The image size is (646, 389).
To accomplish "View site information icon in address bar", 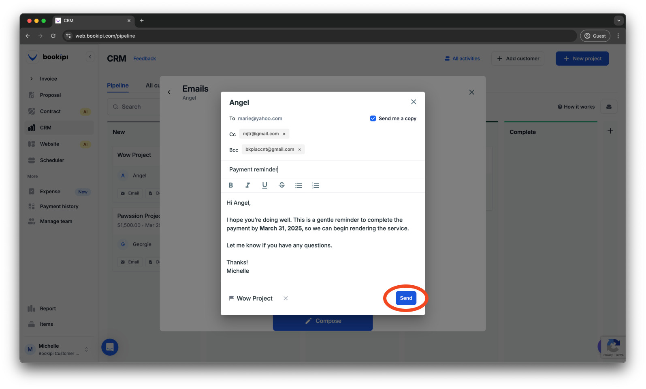I will pos(68,36).
